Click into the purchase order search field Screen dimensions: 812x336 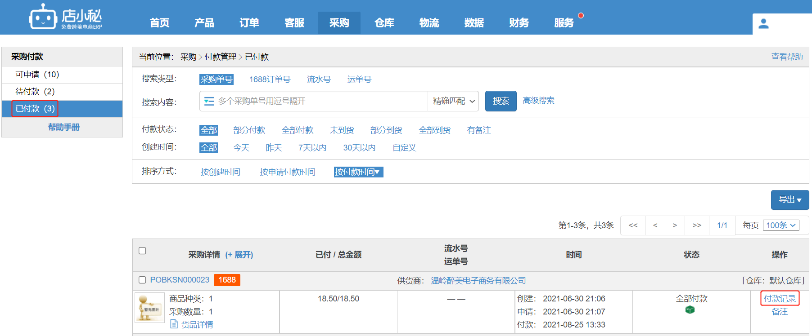click(x=313, y=101)
